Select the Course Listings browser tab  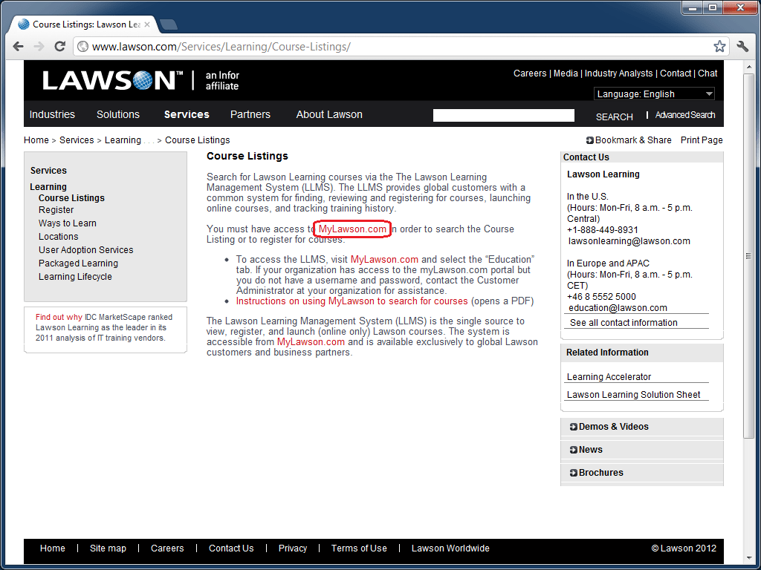(x=82, y=23)
